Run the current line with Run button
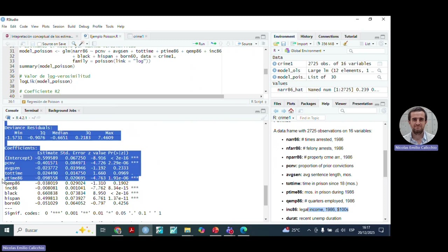 pos(198,44)
